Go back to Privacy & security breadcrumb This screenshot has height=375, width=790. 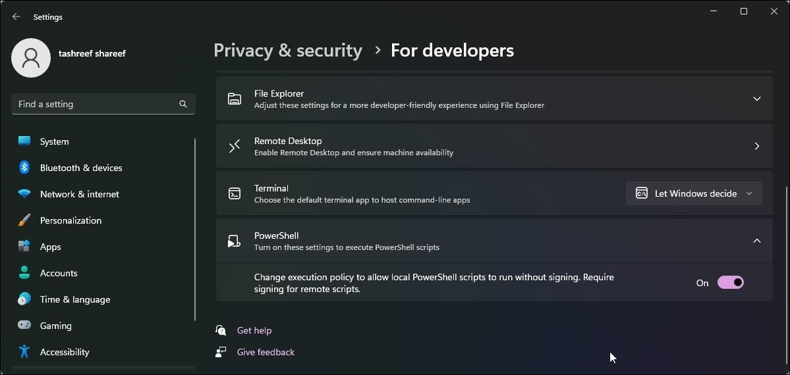pyautogui.click(x=288, y=51)
